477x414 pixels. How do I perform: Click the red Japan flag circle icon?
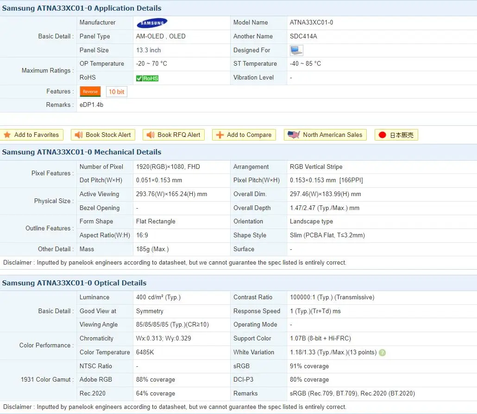coord(383,135)
